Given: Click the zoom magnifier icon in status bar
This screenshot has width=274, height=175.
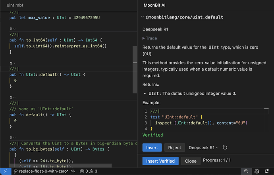Looking at the screenshot, I should [x=246, y=171].
